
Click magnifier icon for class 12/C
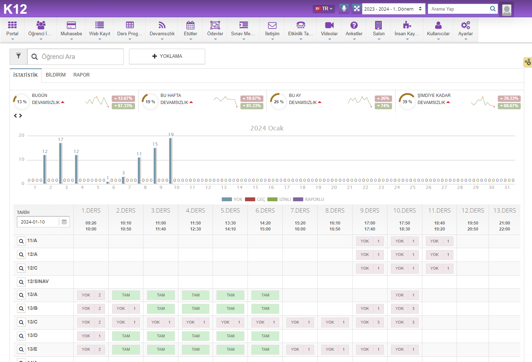tap(21, 269)
